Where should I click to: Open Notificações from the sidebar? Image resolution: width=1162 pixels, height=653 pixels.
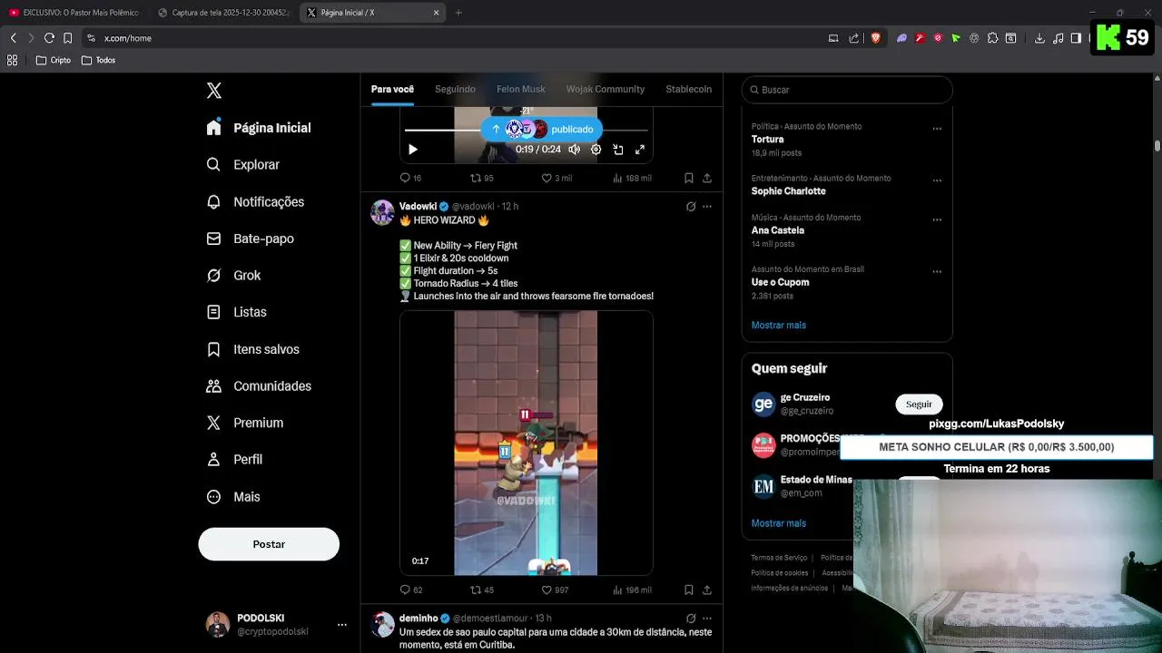[x=255, y=201]
